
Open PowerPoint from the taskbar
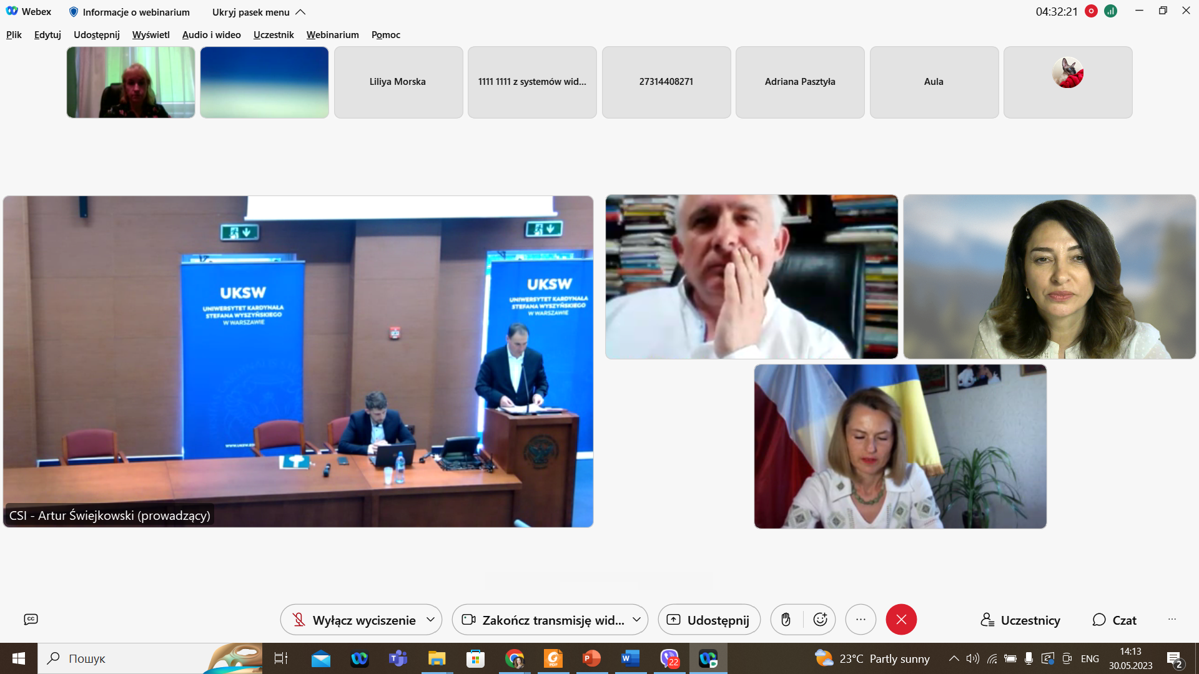[x=591, y=658]
